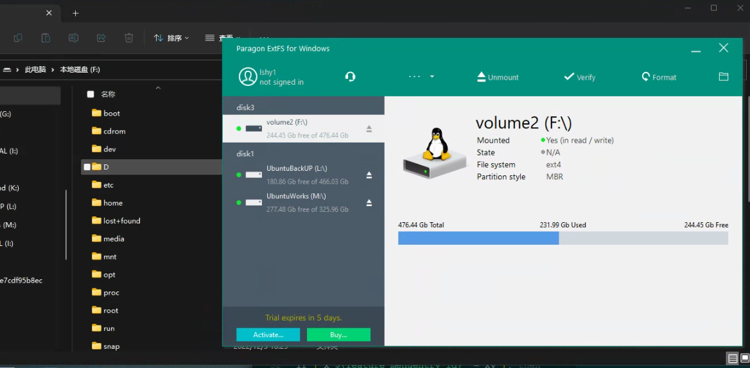This screenshot has width=750, height=368.
Task: Open the root folder in Explorer
Action: [105, 311]
